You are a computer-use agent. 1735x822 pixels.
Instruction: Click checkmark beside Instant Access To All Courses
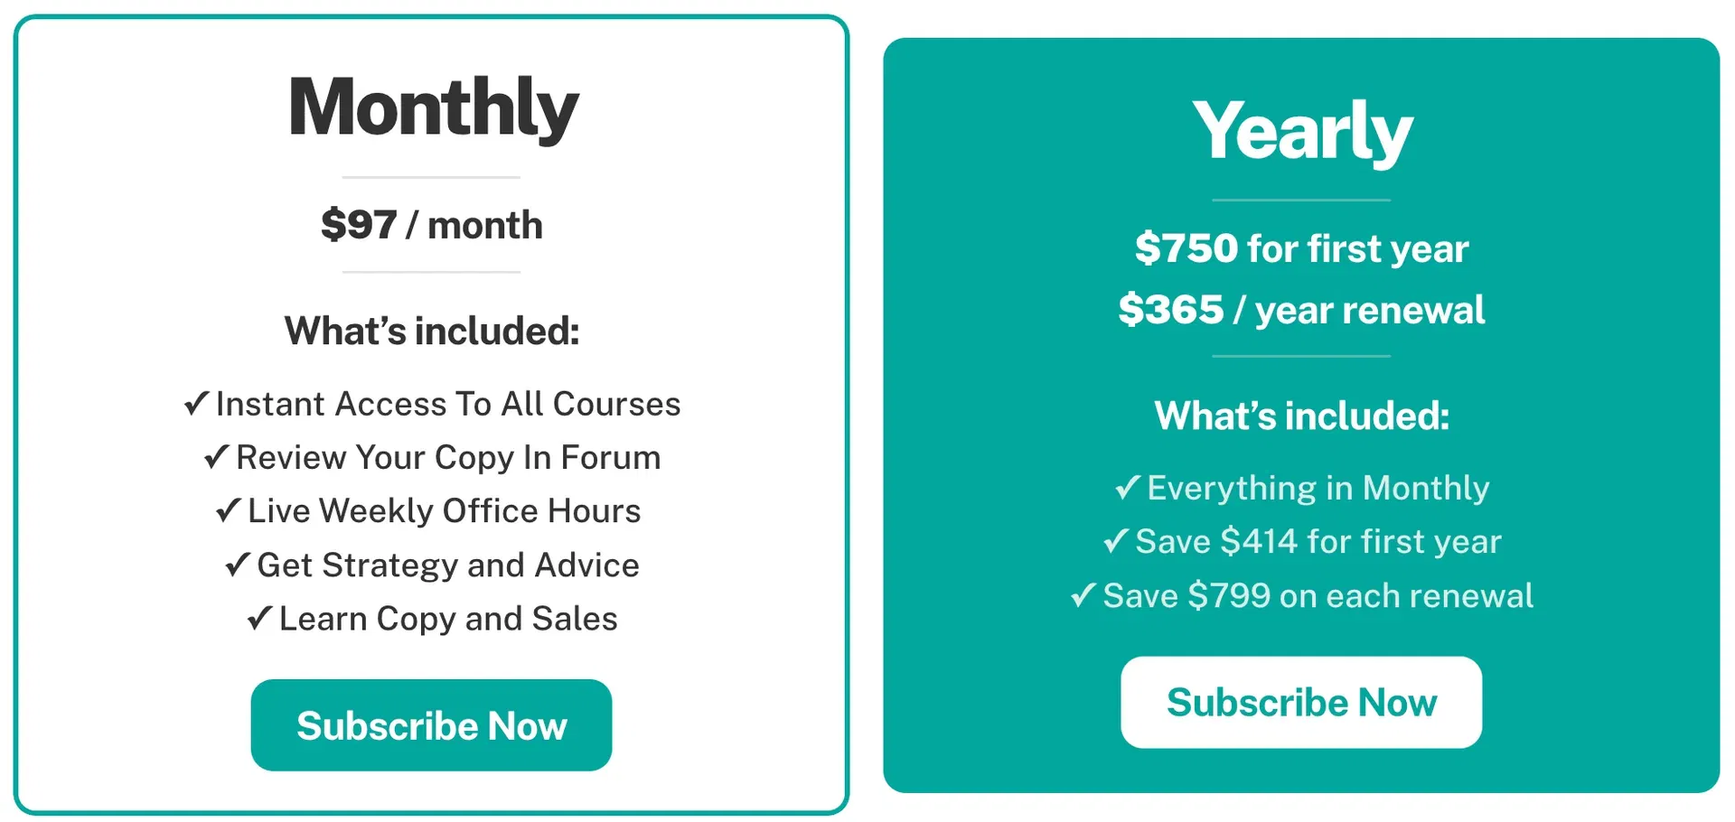pyautogui.click(x=196, y=403)
